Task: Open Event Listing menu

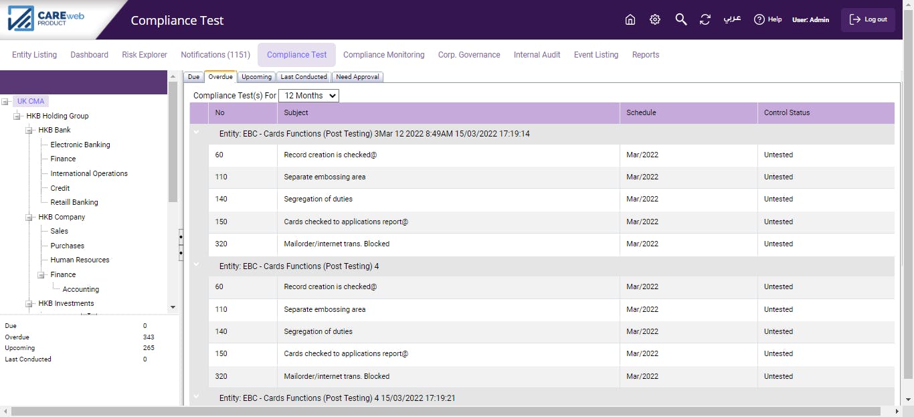Action: [596, 55]
